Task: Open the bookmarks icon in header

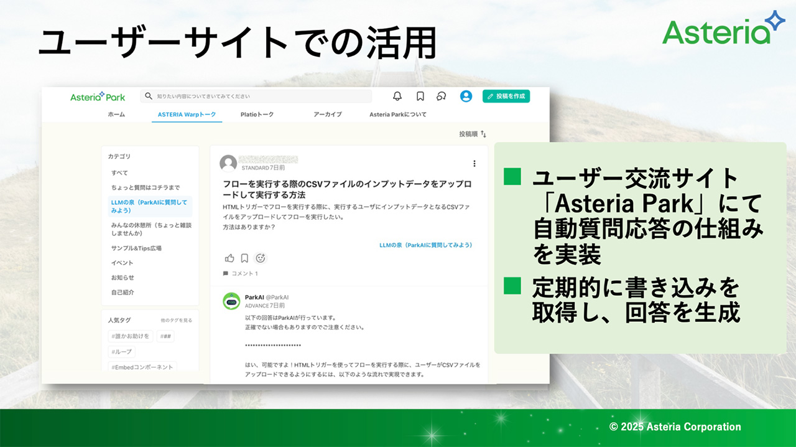Action: [x=420, y=96]
